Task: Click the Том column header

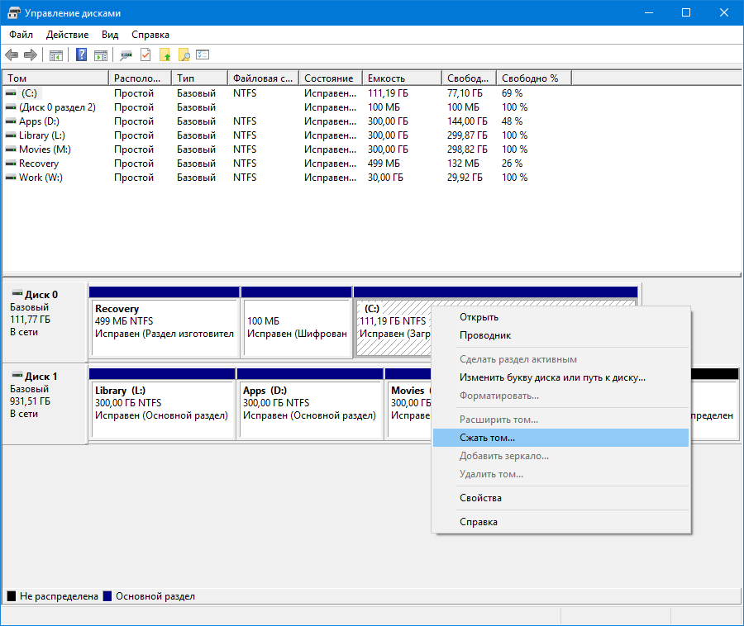Action: 55,78
